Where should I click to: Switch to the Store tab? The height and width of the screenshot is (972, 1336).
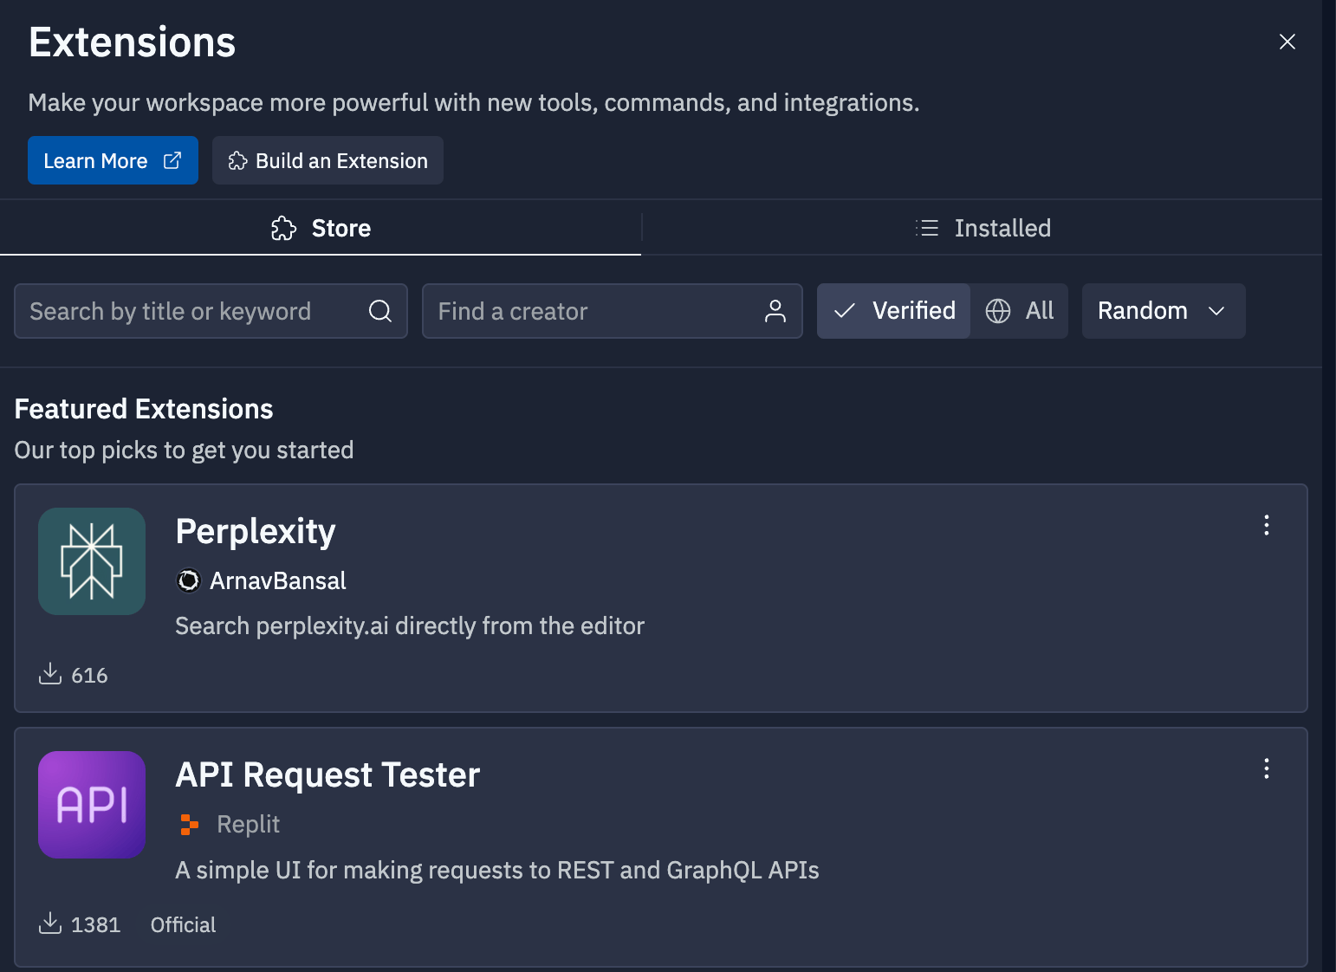(321, 228)
